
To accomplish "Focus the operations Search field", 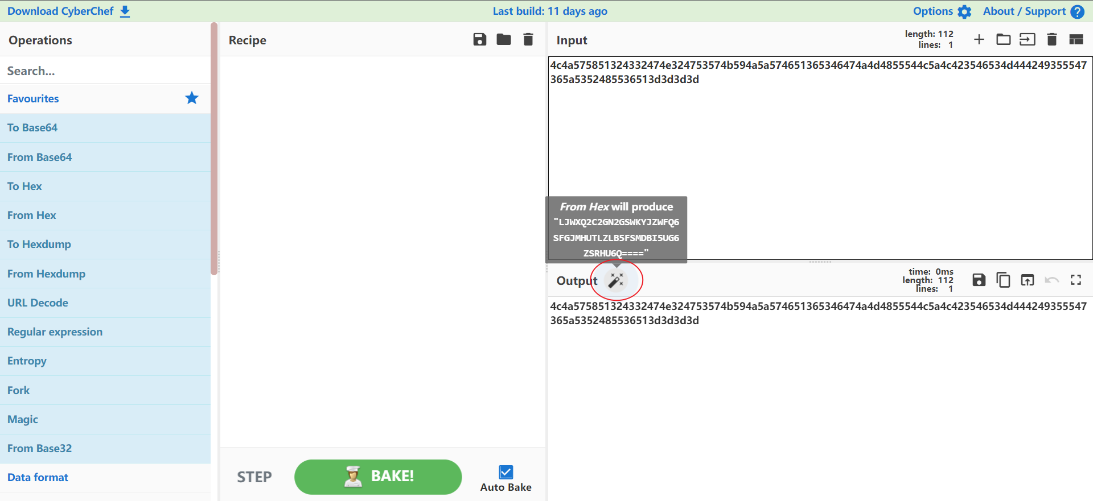I will tap(105, 71).
